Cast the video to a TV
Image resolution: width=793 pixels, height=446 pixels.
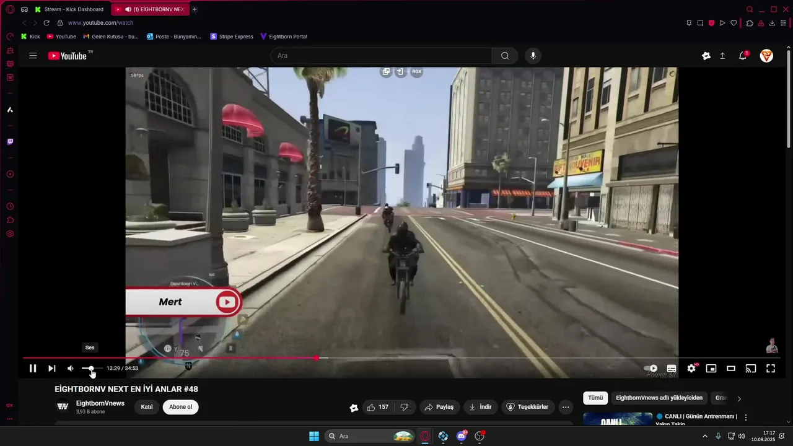[751, 369]
